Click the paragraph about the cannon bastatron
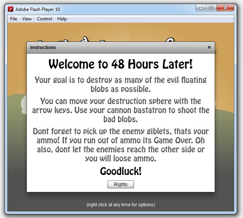 120,110
